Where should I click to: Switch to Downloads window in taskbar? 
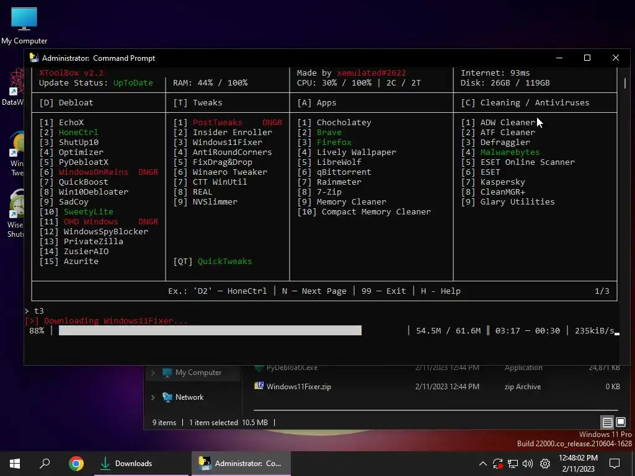141,464
